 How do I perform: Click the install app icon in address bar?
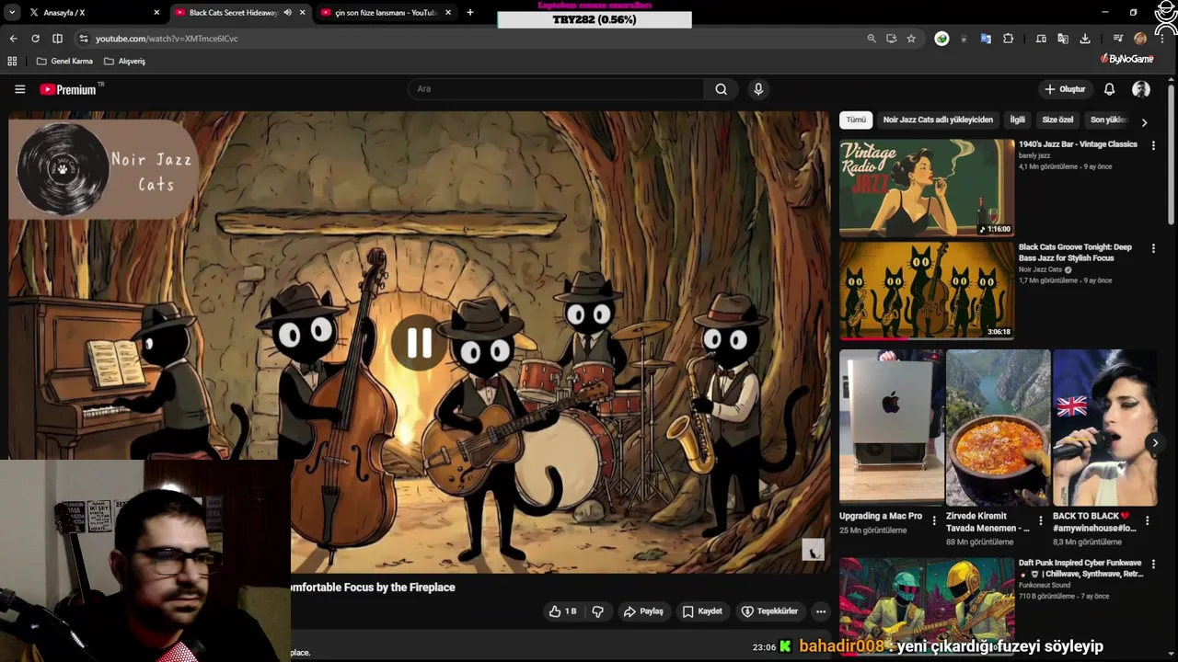coord(891,39)
